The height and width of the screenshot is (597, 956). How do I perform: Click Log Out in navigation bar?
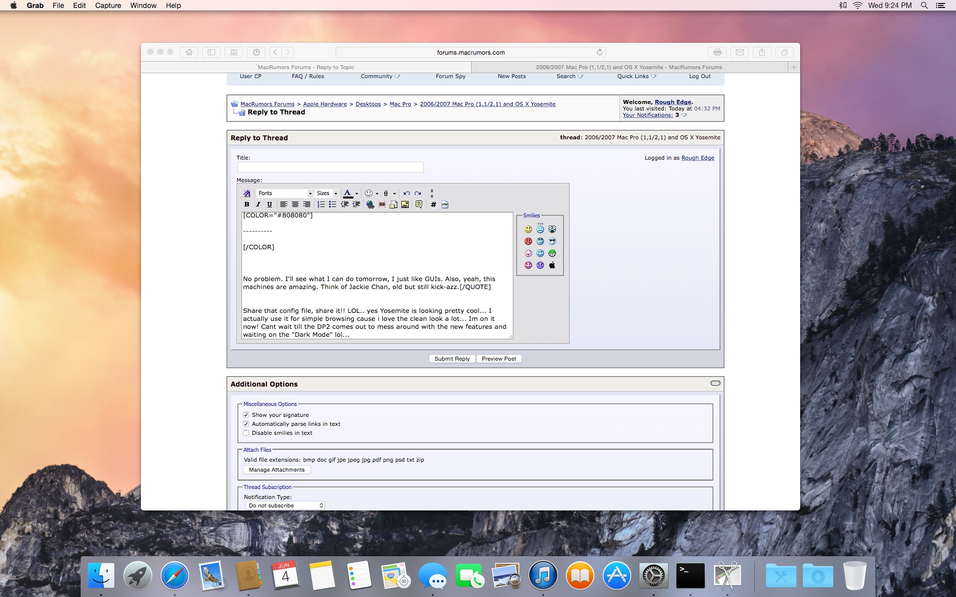pos(700,77)
